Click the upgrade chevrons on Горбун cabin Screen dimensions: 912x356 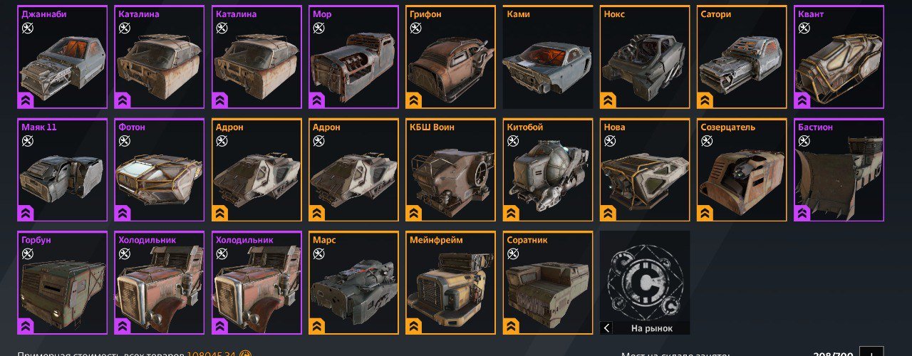(x=26, y=326)
